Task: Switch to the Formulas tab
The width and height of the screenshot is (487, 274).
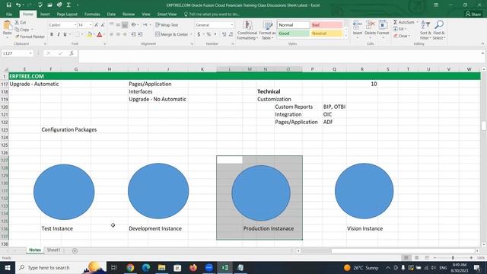Action: (92, 14)
